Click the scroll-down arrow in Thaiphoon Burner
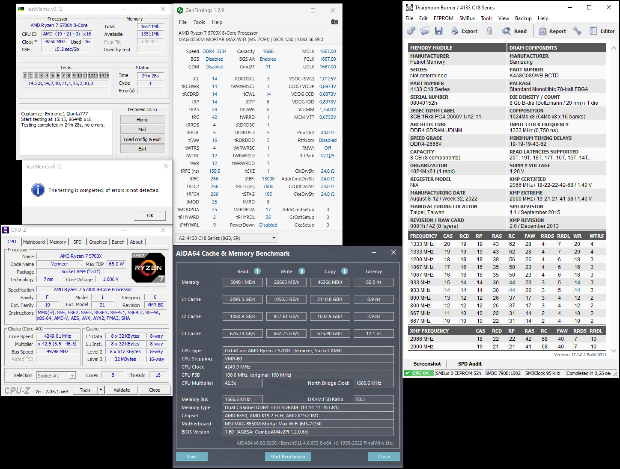Viewport: 620px width, 469px height. click(x=614, y=351)
